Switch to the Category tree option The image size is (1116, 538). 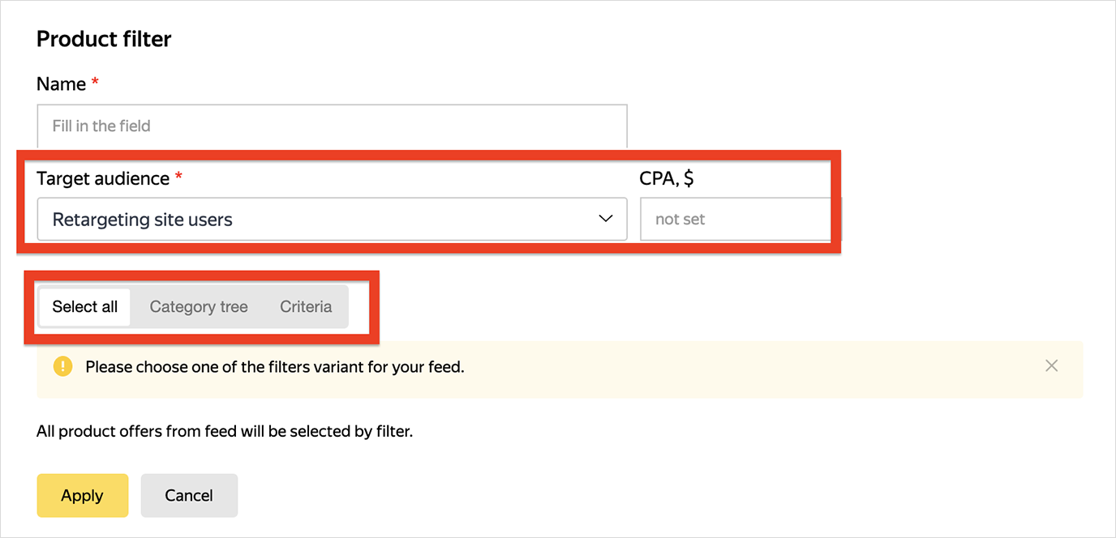199,307
